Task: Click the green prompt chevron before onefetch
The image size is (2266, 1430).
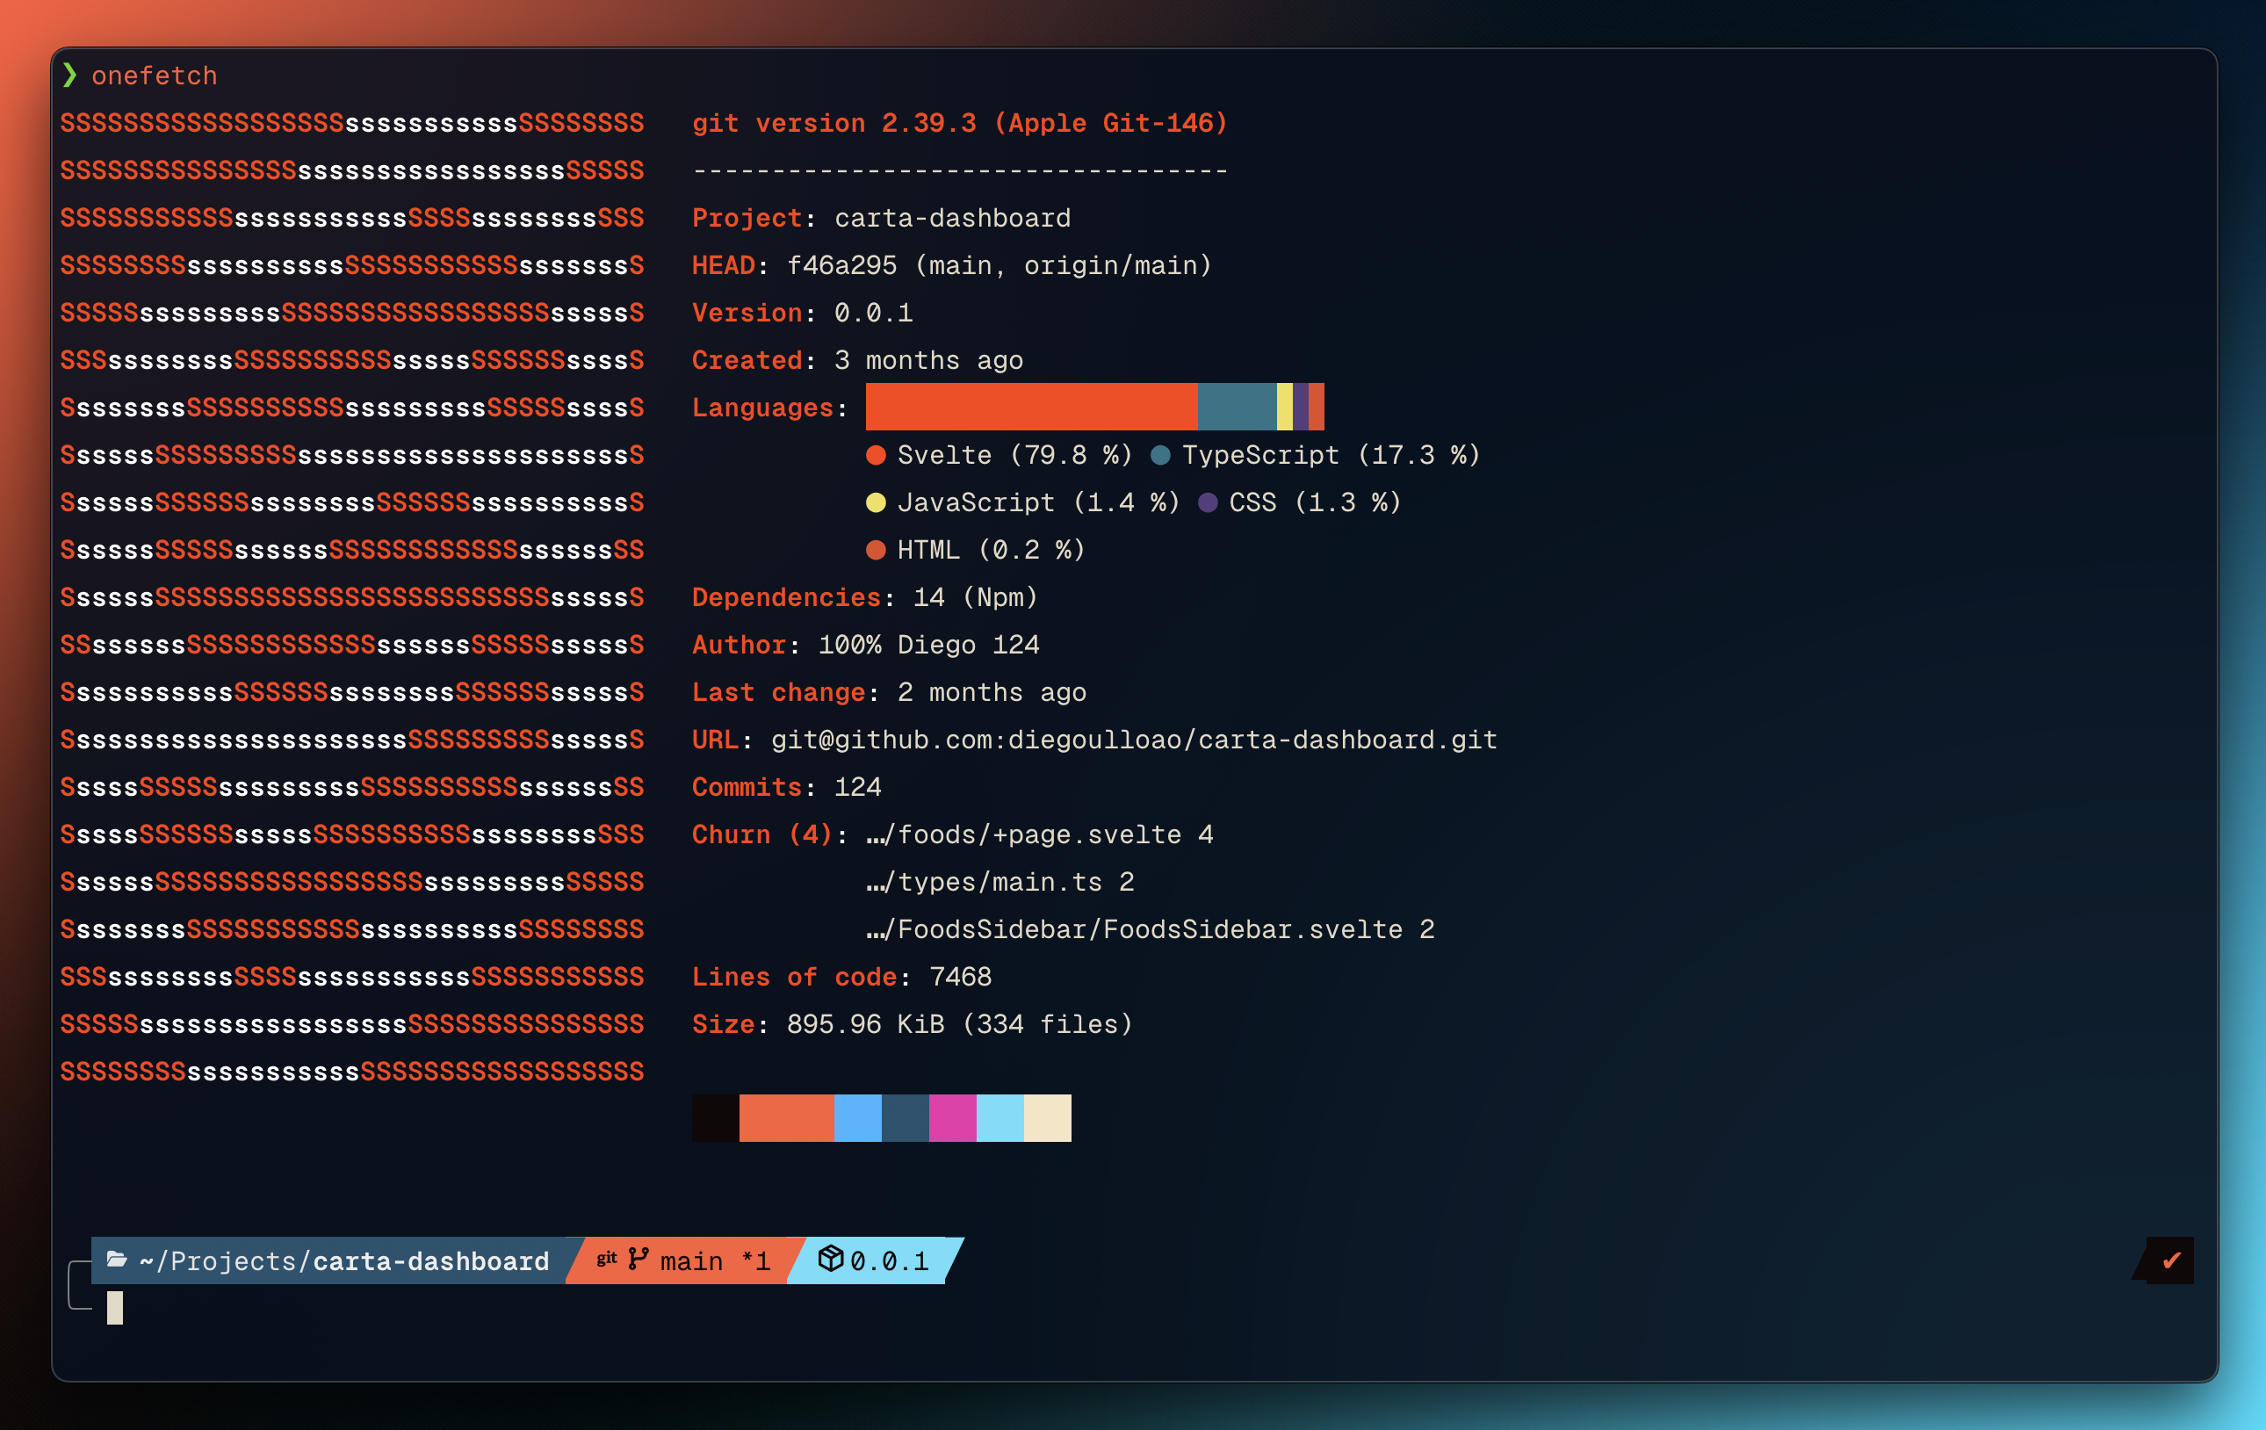Action: [x=69, y=76]
